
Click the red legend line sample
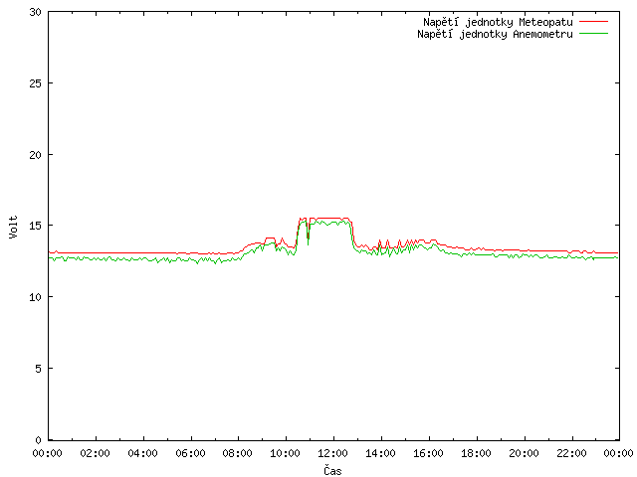[x=593, y=21]
